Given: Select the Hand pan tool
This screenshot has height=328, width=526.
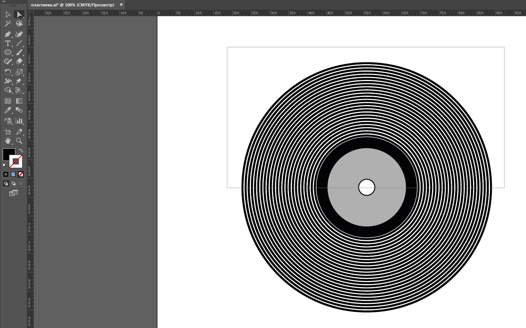Looking at the screenshot, I should point(8,141).
